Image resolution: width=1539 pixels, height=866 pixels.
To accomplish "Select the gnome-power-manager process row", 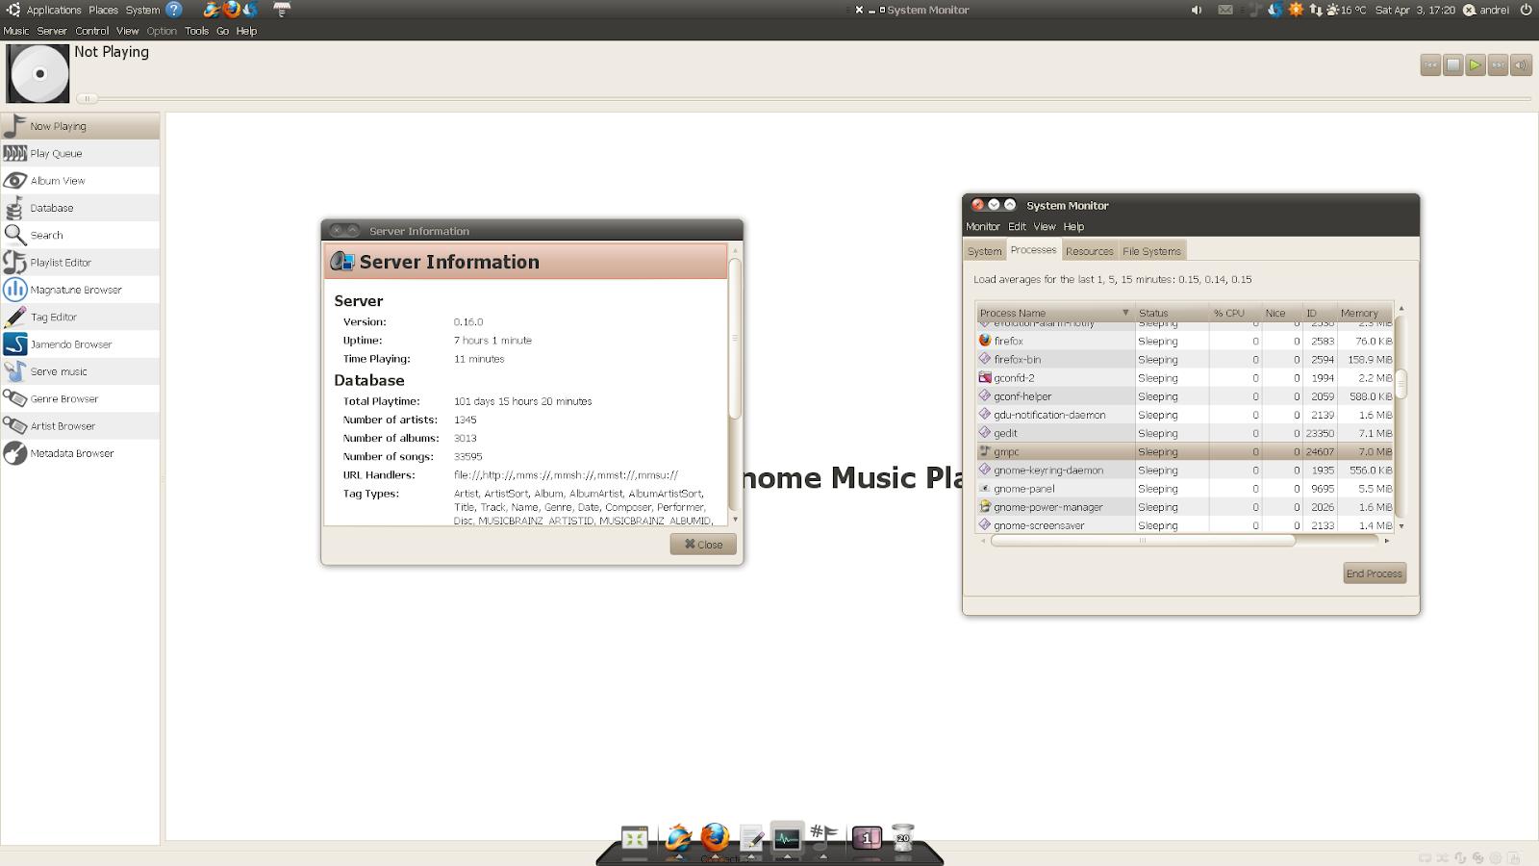I will click(1185, 507).
